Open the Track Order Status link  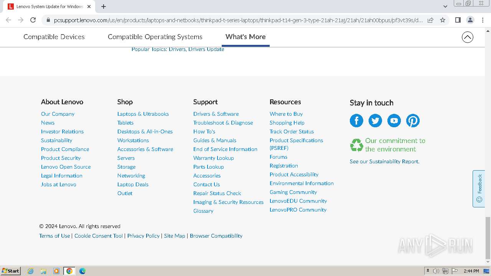pos(292,131)
